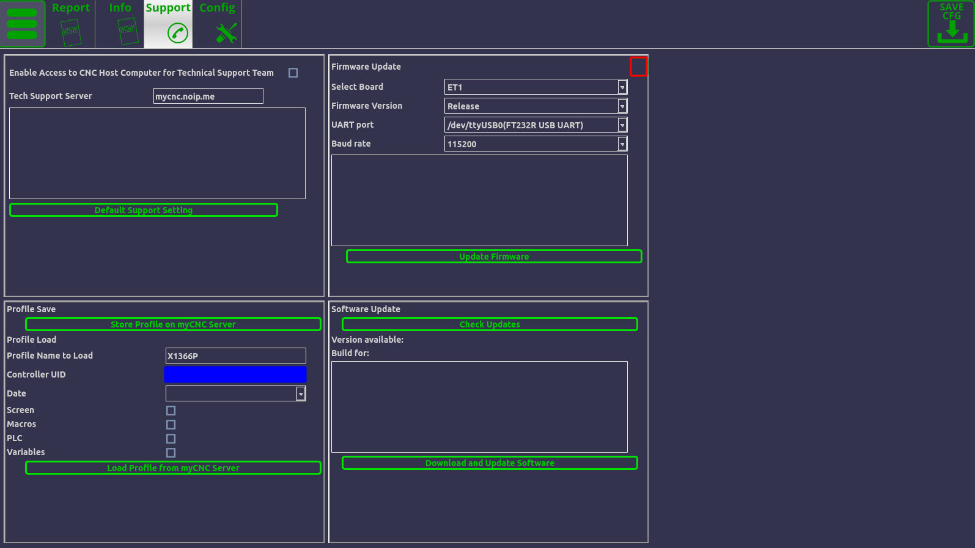Viewport: 975px width, 548px height.
Task: Tick the Variables checkbox
Action: pos(171,453)
